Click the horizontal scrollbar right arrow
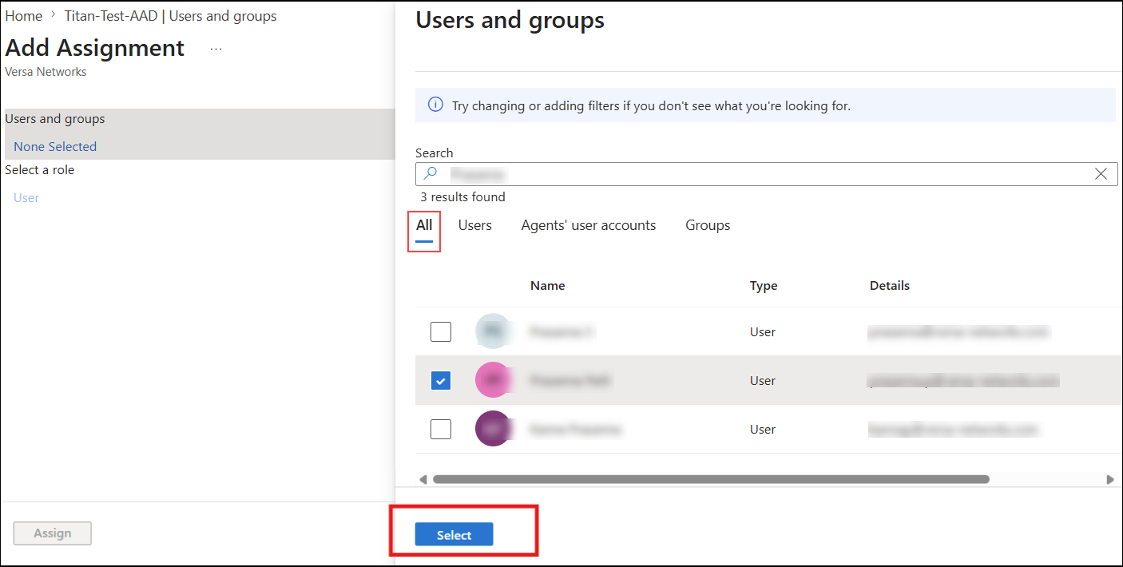The width and height of the screenshot is (1123, 567). tap(1109, 479)
